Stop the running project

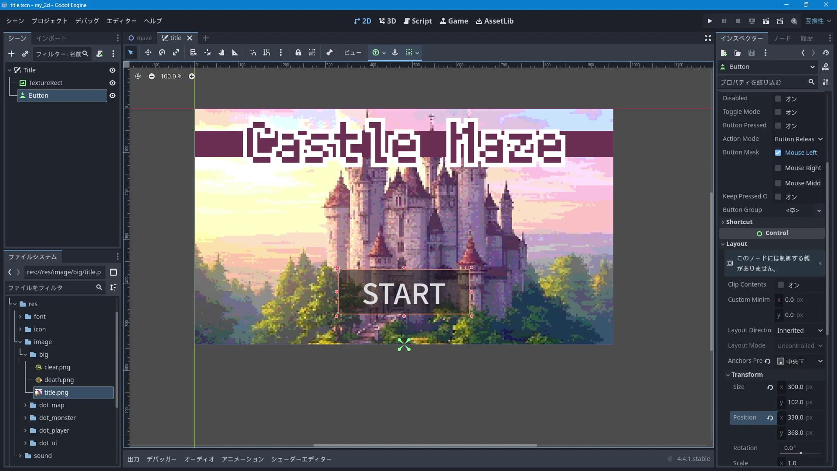pyautogui.click(x=738, y=21)
